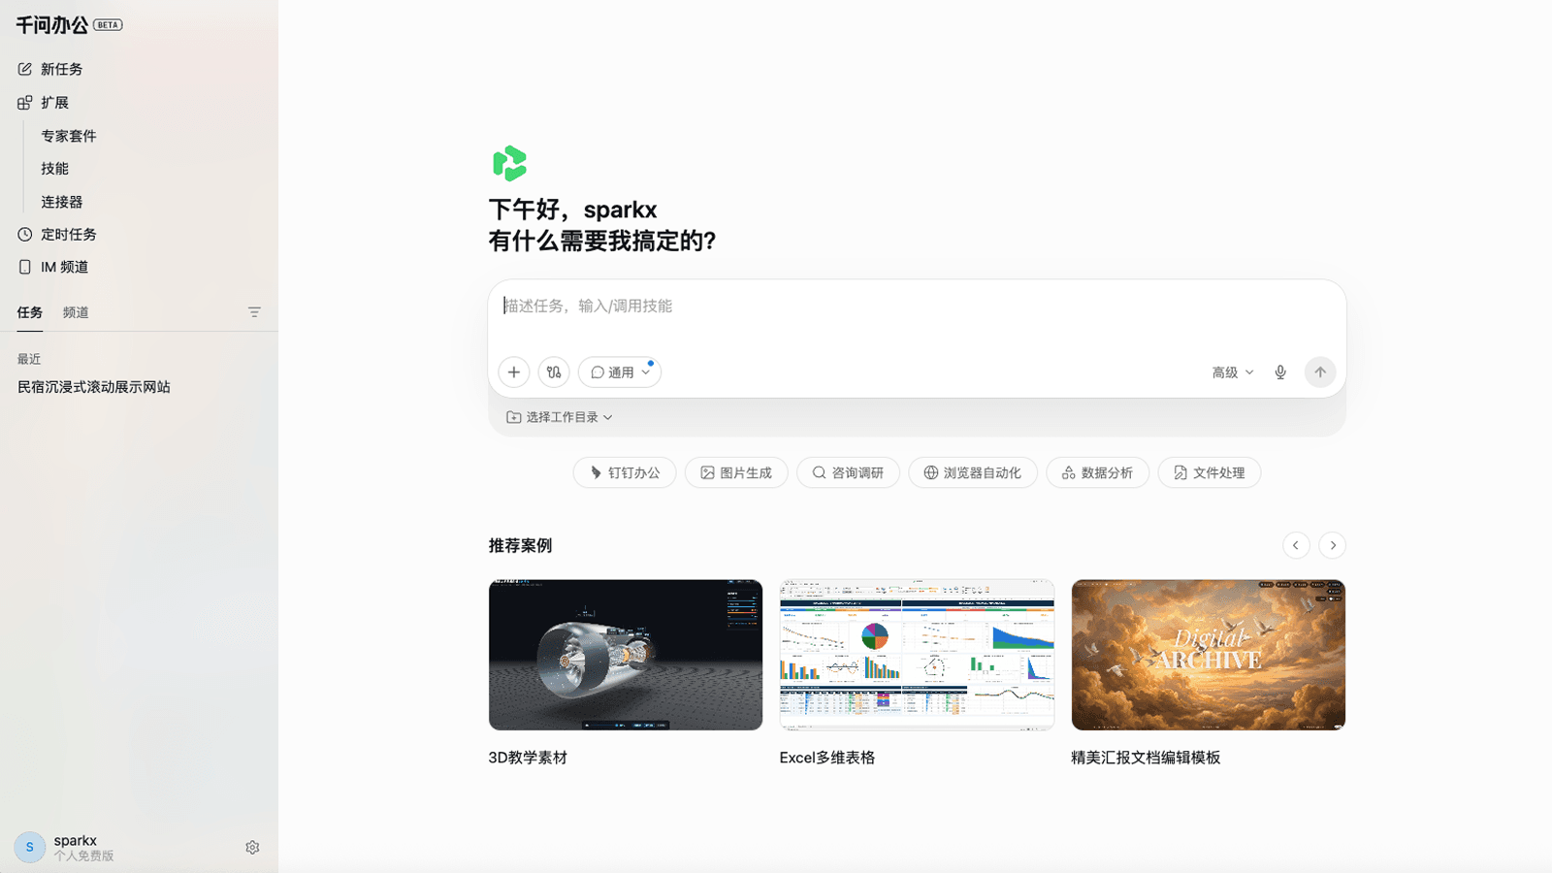Expand 选择工作目录 selector

click(560, 417)
